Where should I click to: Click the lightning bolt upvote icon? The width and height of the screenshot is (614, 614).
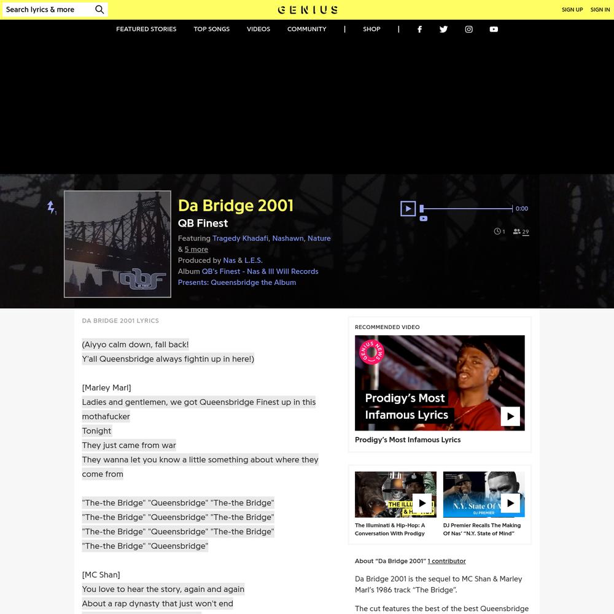[51, 207]
